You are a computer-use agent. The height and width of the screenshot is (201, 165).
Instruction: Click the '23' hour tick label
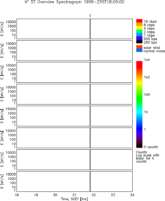(113, 195)
